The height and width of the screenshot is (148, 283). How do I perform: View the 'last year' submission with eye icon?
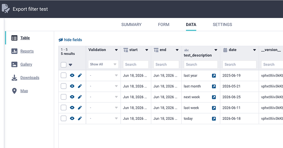pos(72,75)
